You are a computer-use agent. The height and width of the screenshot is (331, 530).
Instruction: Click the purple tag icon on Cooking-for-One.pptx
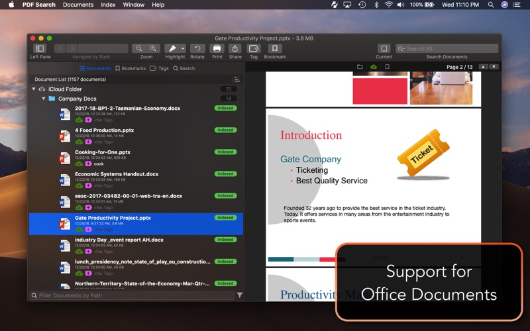(x=88, y=164)
